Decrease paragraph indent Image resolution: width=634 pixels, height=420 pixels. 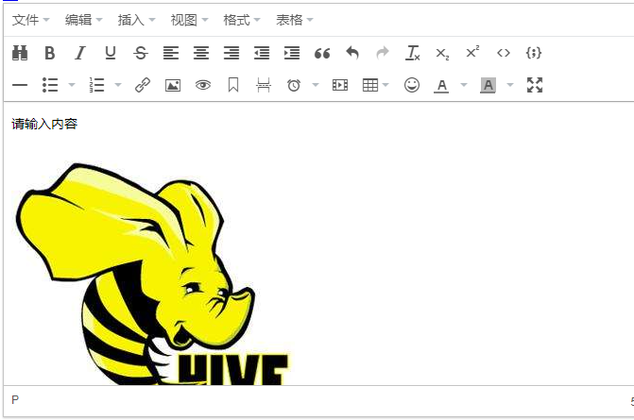(x=262, y=53)
